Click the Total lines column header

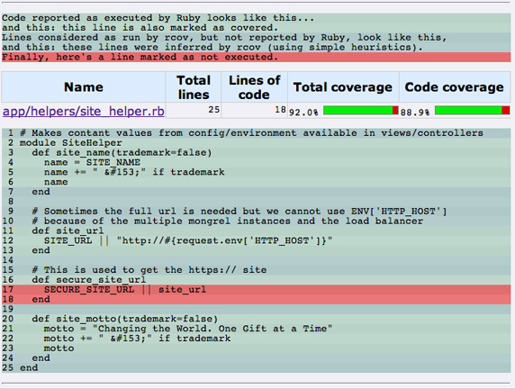click(194, 87)
